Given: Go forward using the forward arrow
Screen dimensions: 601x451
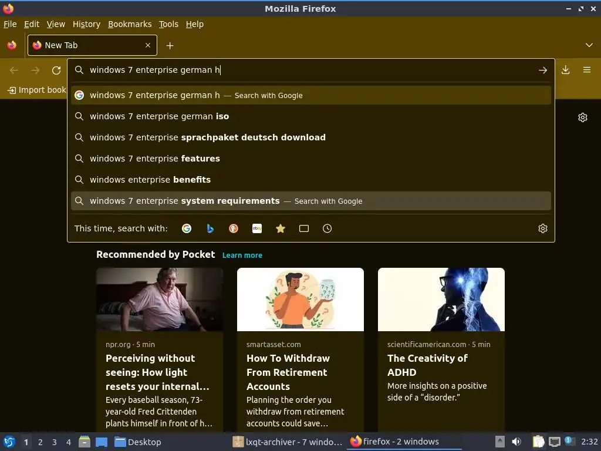Looking at the screenshot, I should coord(35,70).
